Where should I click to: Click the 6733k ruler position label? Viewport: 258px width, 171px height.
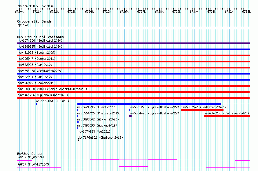246,12
